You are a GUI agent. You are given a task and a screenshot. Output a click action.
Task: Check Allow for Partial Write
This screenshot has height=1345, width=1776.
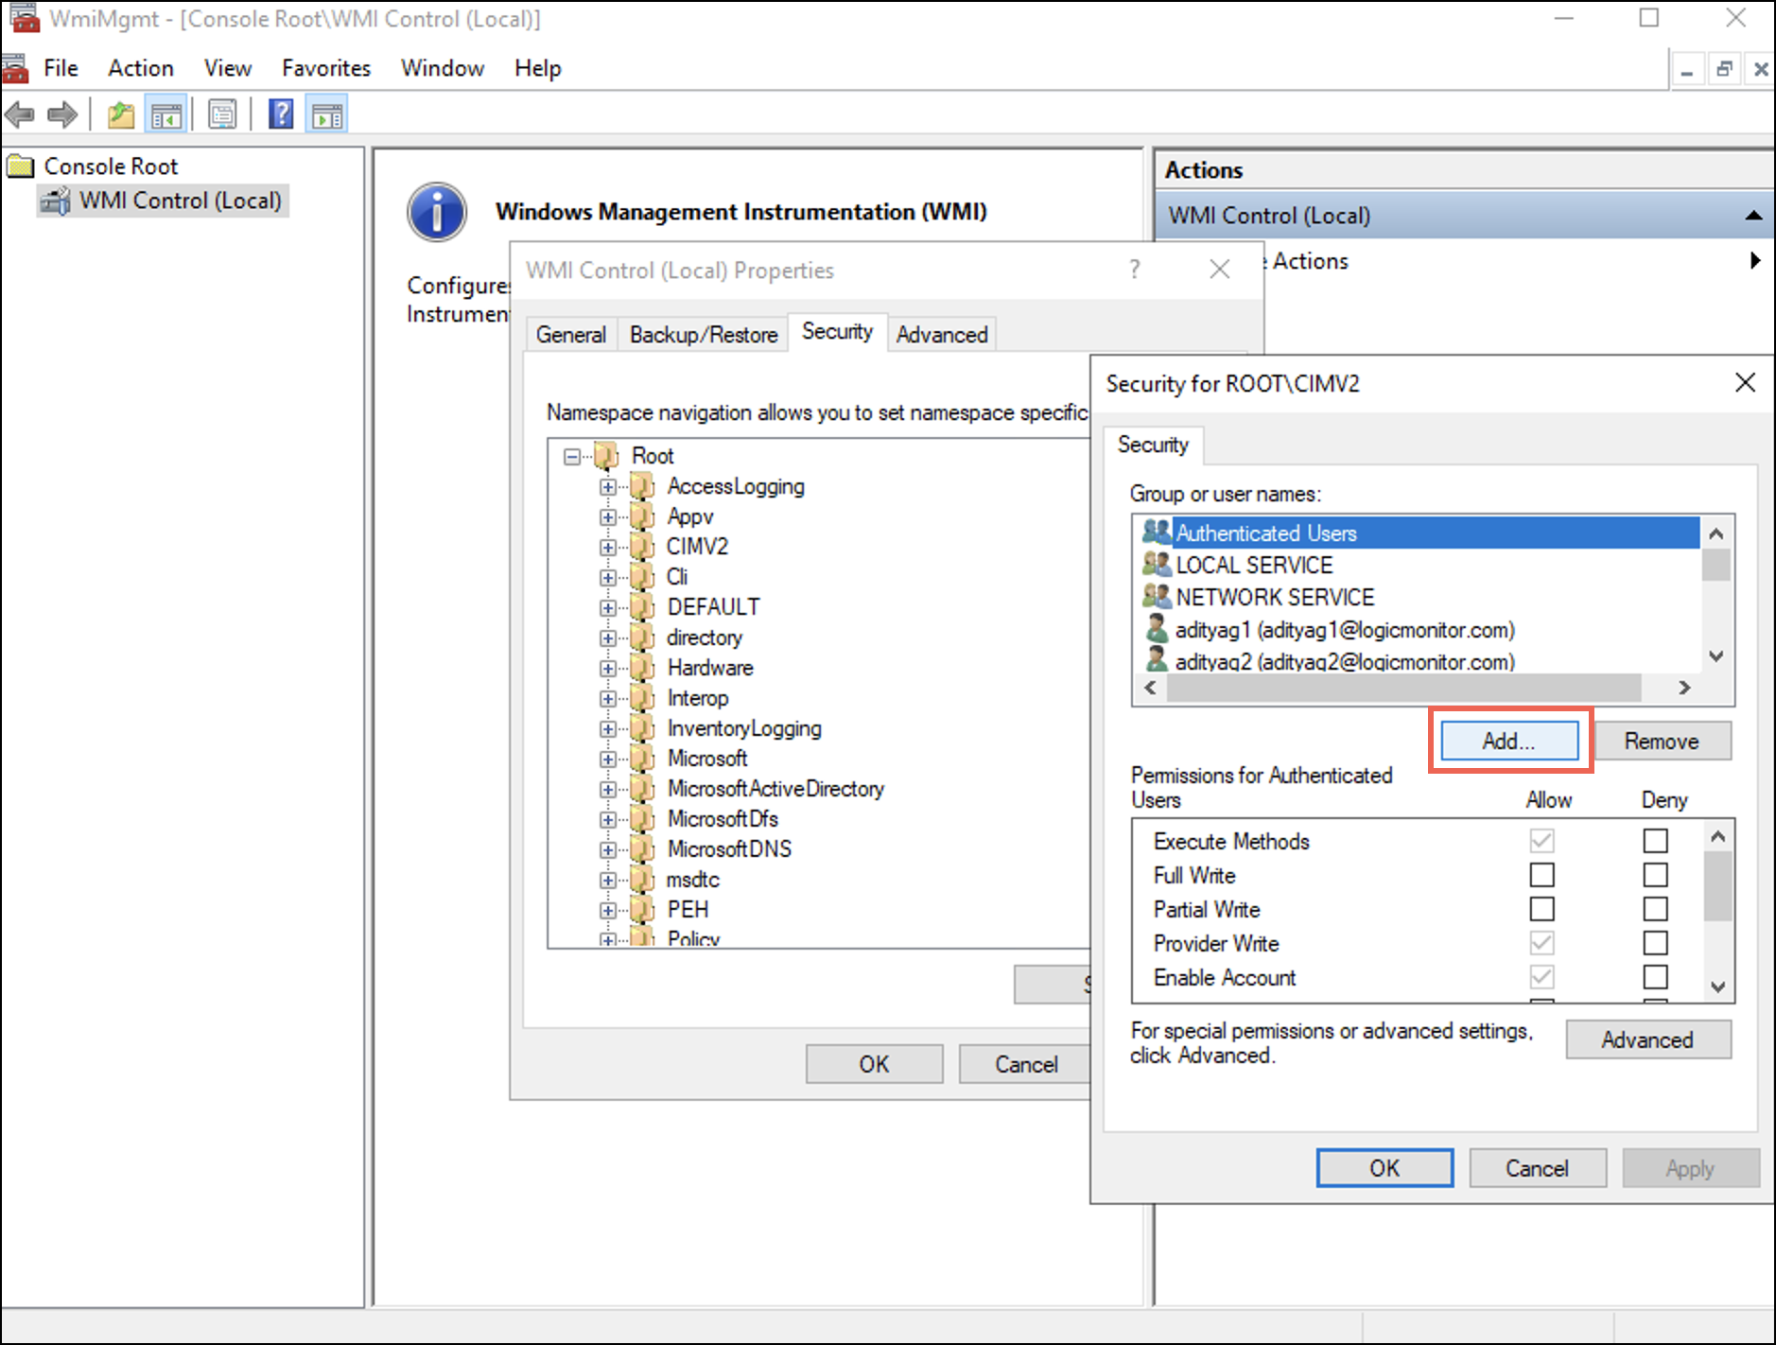pos(1541,909)
